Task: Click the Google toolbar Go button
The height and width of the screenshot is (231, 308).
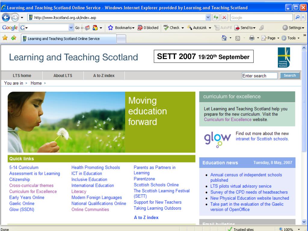Action: (77, 28)
